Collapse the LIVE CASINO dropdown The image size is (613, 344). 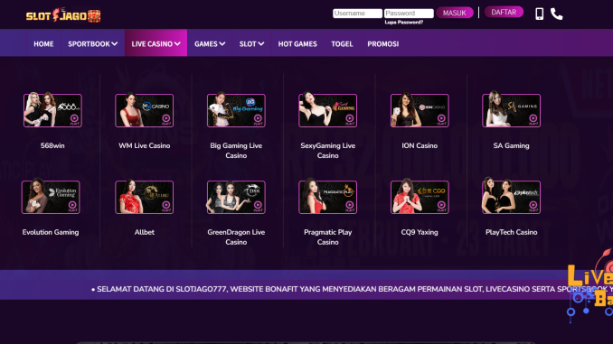click(x=156, y=43)
